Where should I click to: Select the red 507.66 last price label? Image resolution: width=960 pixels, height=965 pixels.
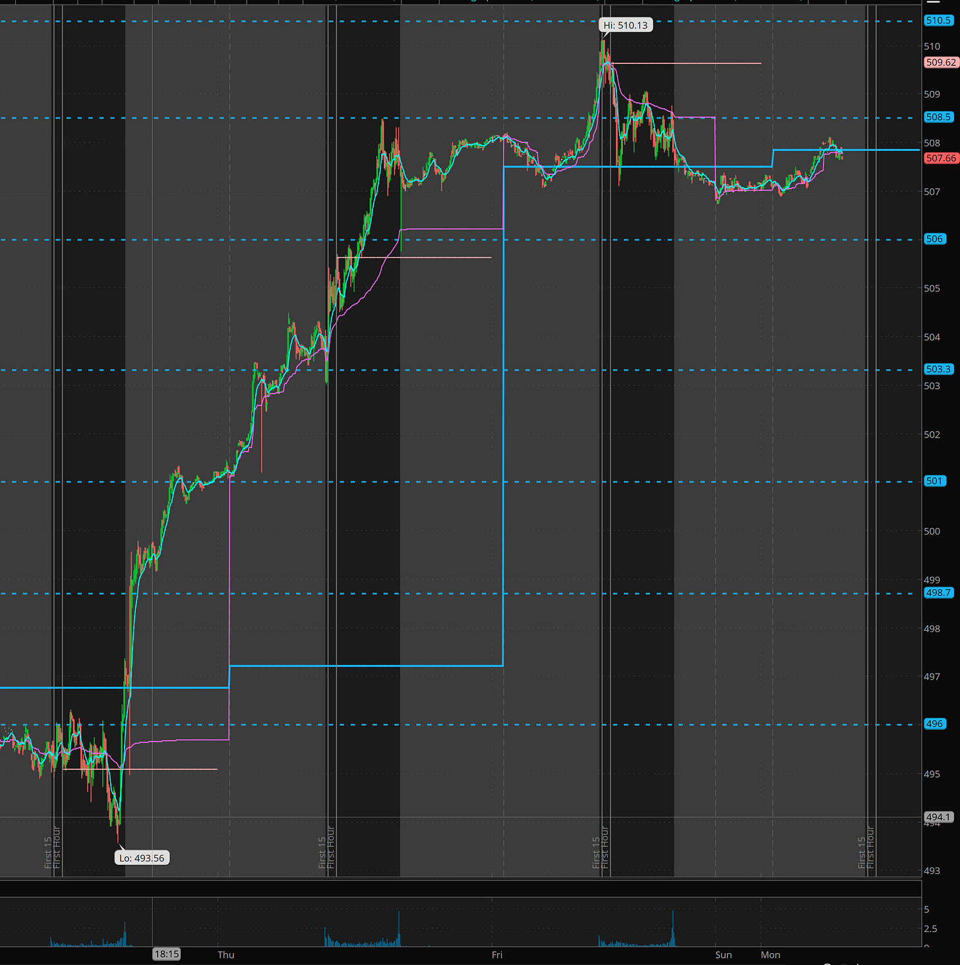pyautogui.click(x=940, y=158)
